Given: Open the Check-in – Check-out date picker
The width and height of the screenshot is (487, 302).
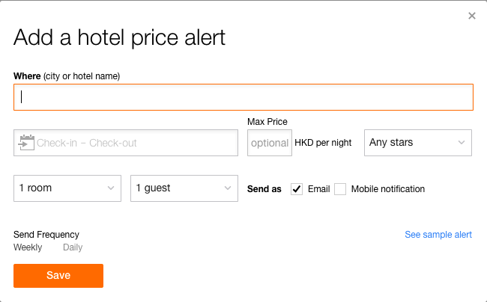Looking at the screenshot, I should [x=126, y=143].
